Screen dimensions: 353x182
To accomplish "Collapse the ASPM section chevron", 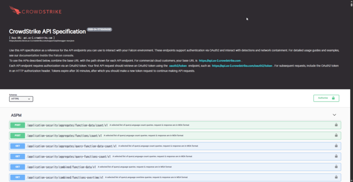I will click(x=334, y=115).
